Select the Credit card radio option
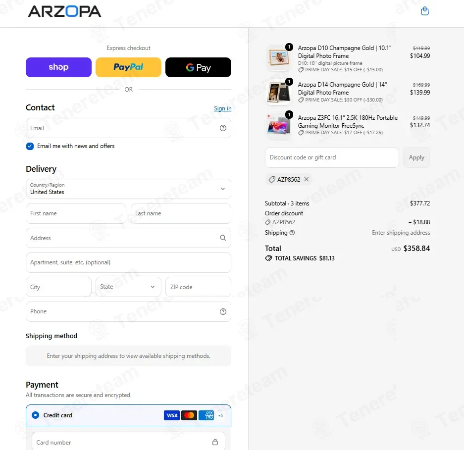The width and height of the screenshot is (464, 450). [35, 415]
